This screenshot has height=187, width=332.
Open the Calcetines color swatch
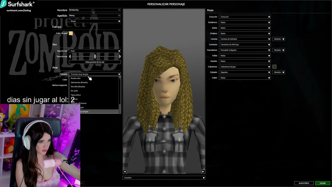274,67
